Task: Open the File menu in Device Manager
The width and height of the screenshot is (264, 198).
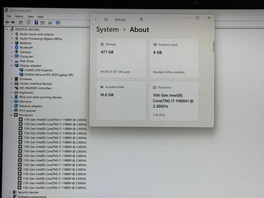Action: [x=9, y=16]
